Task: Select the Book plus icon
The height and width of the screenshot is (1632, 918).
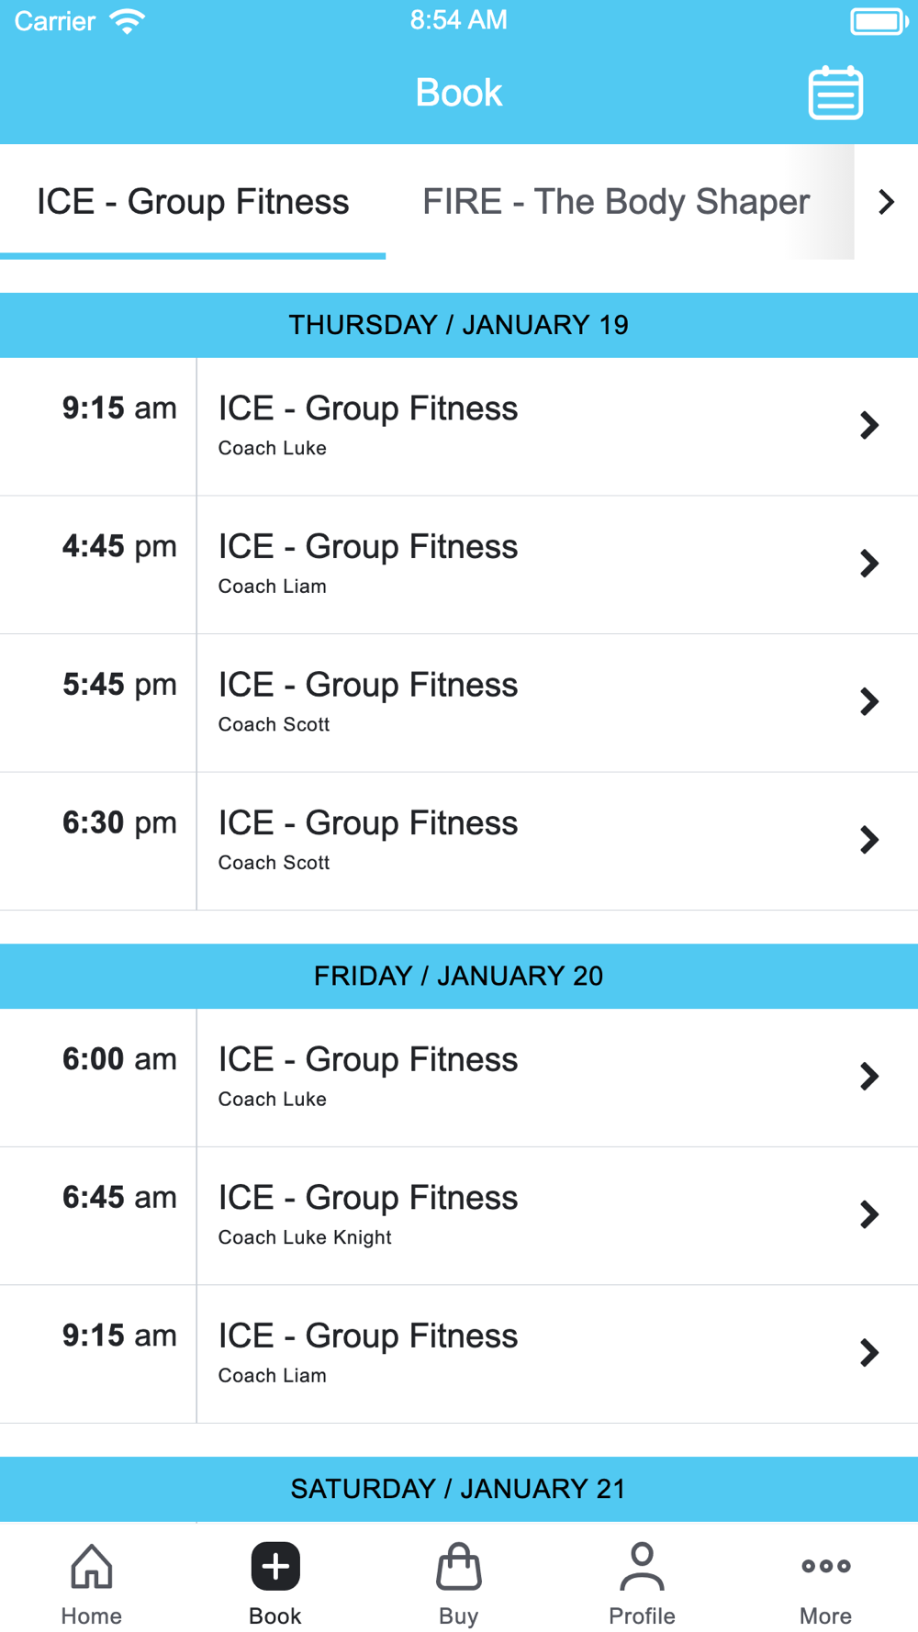Action: point(275,1566)
